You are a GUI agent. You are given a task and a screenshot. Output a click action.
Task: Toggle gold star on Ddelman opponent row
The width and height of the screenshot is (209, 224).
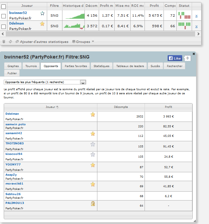[x=93, y=114]
